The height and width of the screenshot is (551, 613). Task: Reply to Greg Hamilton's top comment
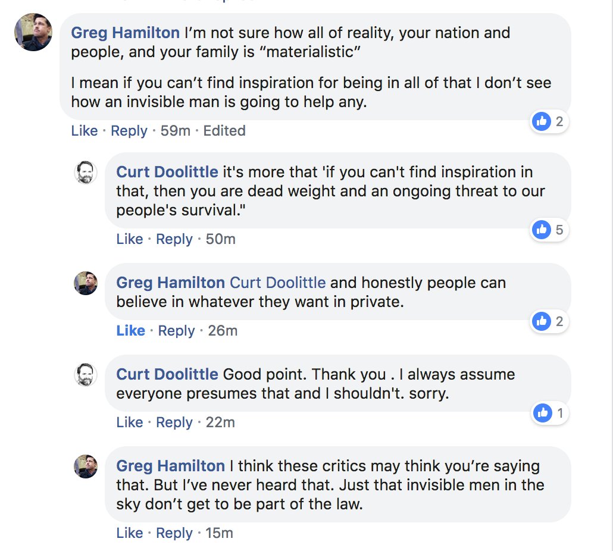pyautogui.click(x=129, y=131)
